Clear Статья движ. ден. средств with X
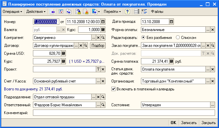Screen dimensions: 219x128 212,69
